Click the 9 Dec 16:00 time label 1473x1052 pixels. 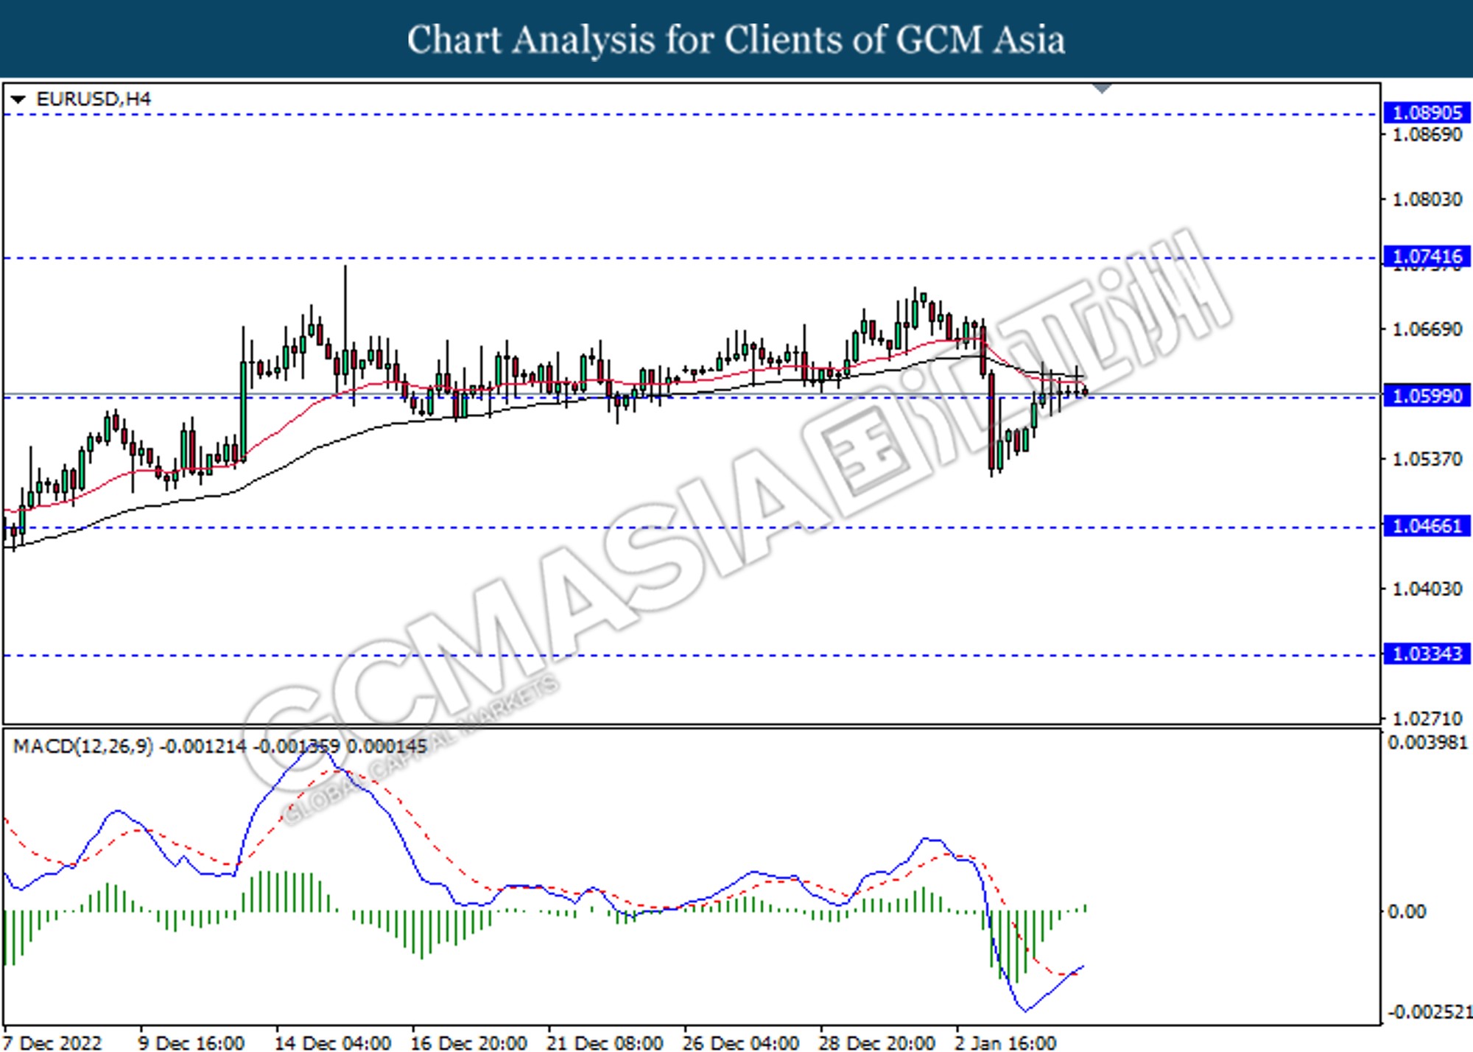click(191, 1042)
